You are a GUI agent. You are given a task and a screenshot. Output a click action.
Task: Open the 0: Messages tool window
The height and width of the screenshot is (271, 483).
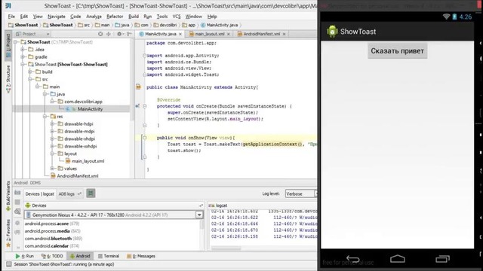pyautogui.click(x=141, y=256)
